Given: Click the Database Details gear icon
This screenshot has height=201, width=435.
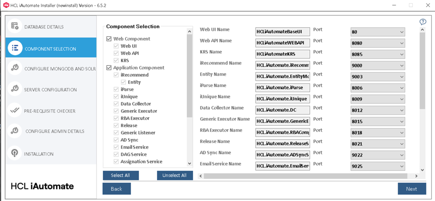Looking at the screenshot, I should click(15, 26).
